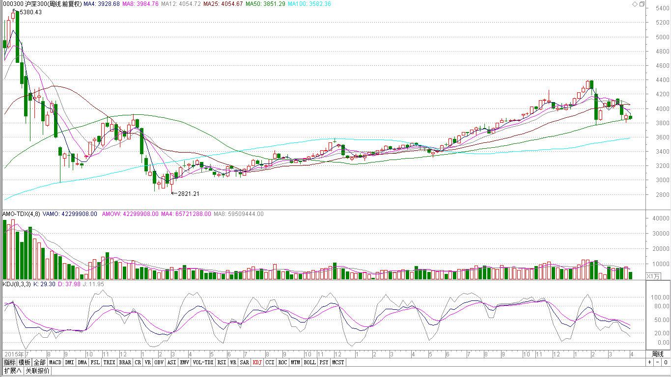Click the J: 11.95 value
Screen dimensions: 671x377
[x=94, y=284]
